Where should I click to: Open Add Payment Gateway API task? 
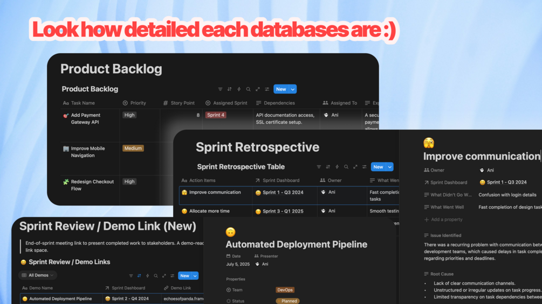[86, 118]
